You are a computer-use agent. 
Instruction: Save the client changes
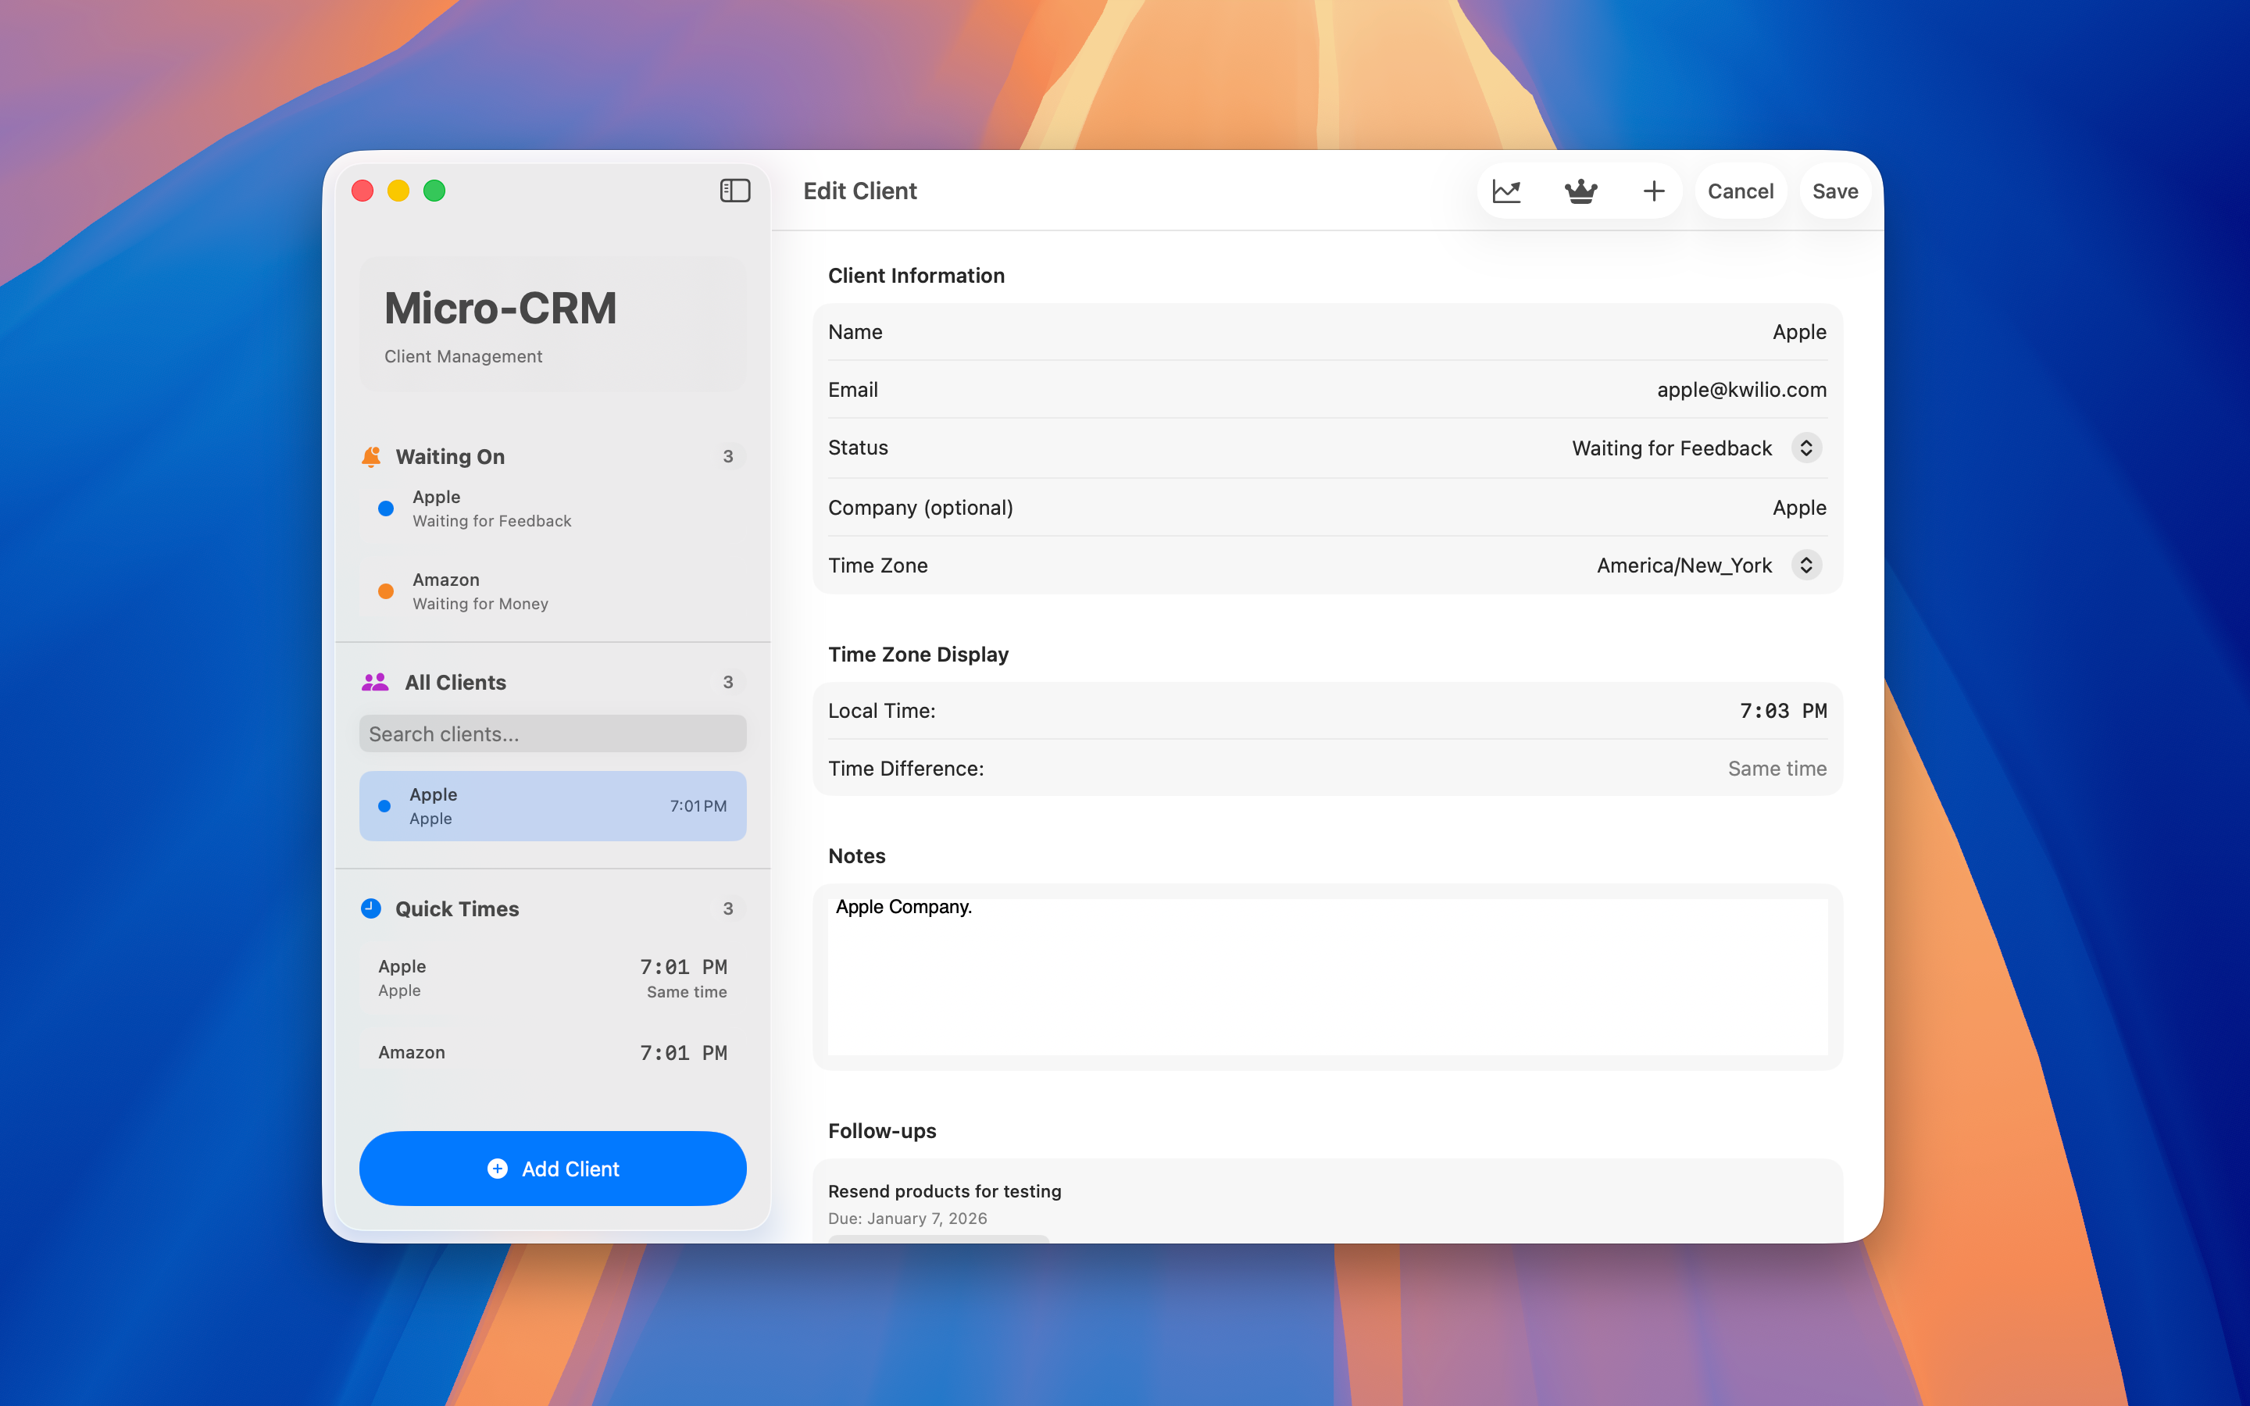[1834, 191]
